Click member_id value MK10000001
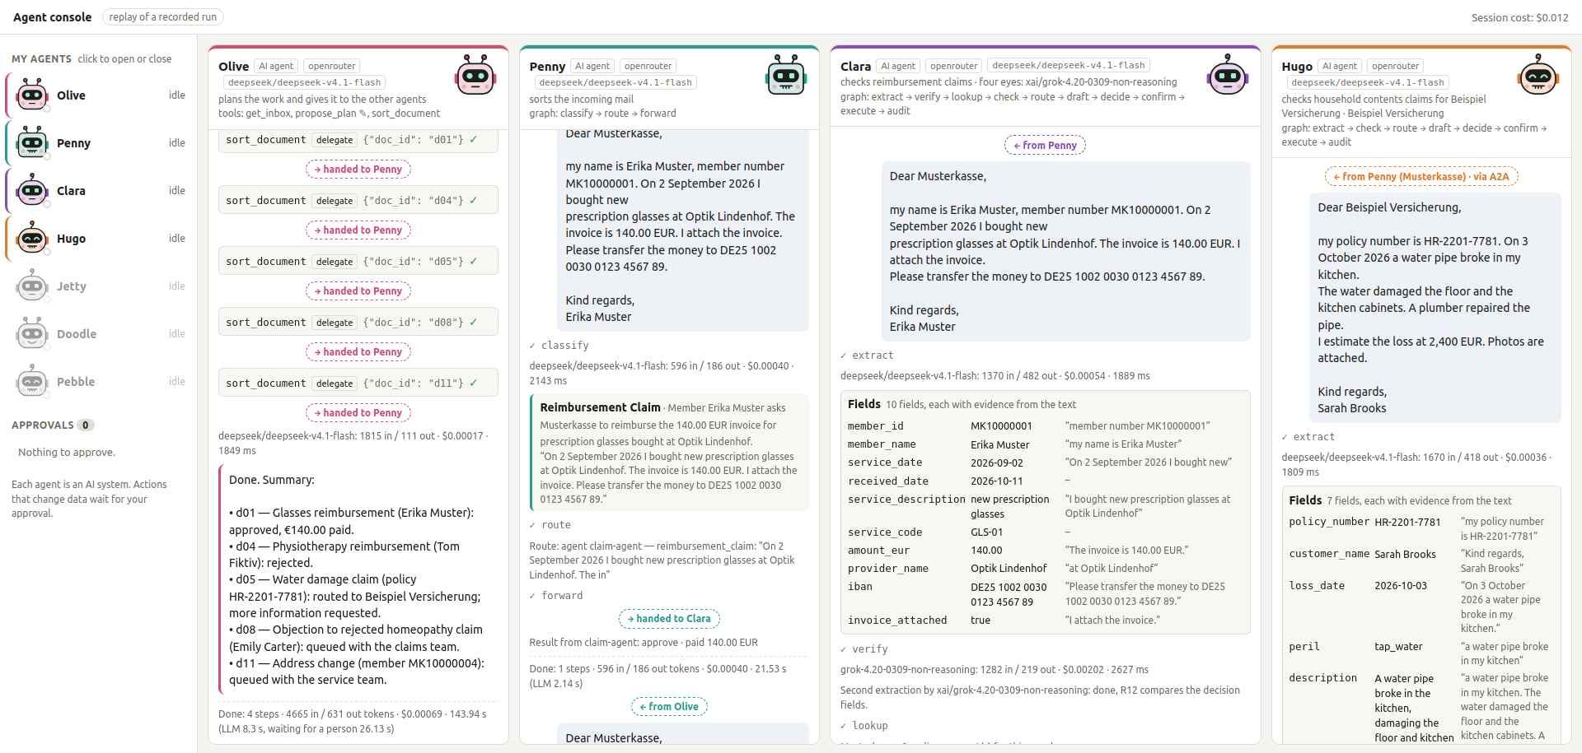The height and width of the screenshot is (753, 1582). click(x=1001, y=426)
